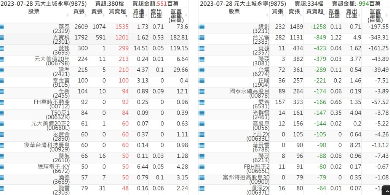Viewport: 390px width, 195px height.
Task: Click list icon for 華泰 (2329) row
Action: pos(2,27)
